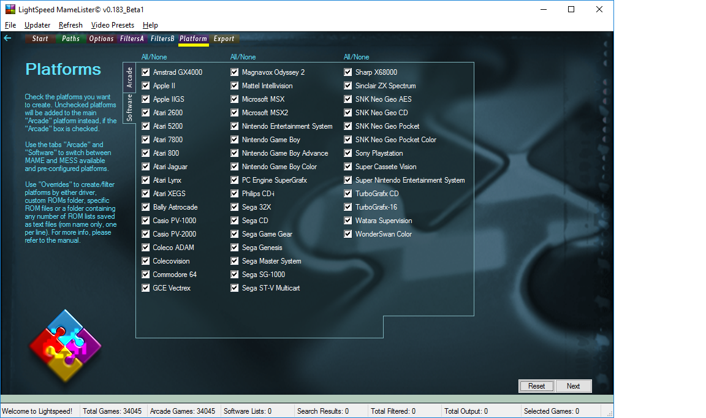
Task: Toggle the Apple II checkbox
Action: click(x=145, y=86)
